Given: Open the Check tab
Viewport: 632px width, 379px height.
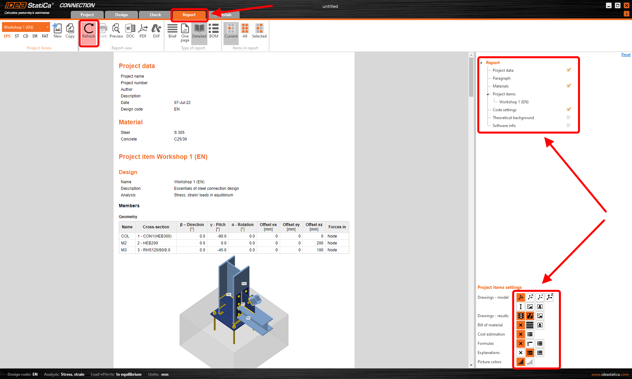Looking at the screenshot, I should click(155, 15).
